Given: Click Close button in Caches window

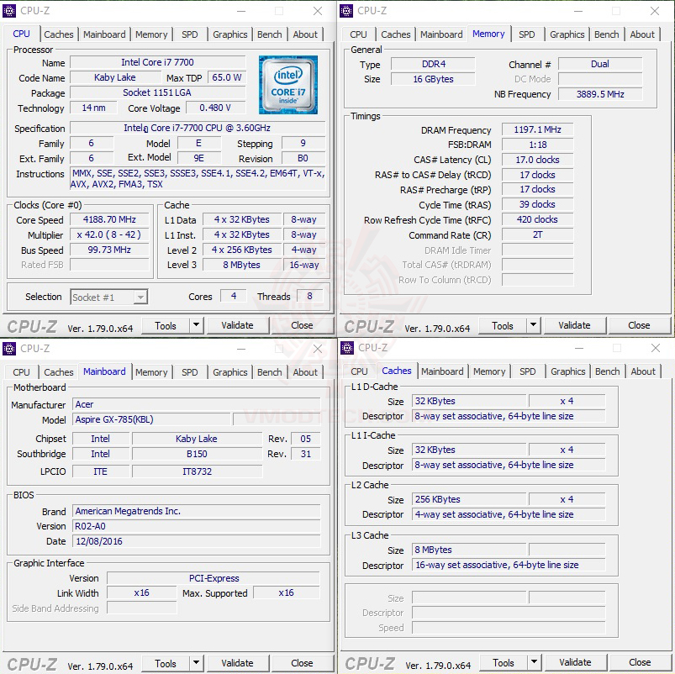Looking at the screenshot, I should tap(640, 662).
